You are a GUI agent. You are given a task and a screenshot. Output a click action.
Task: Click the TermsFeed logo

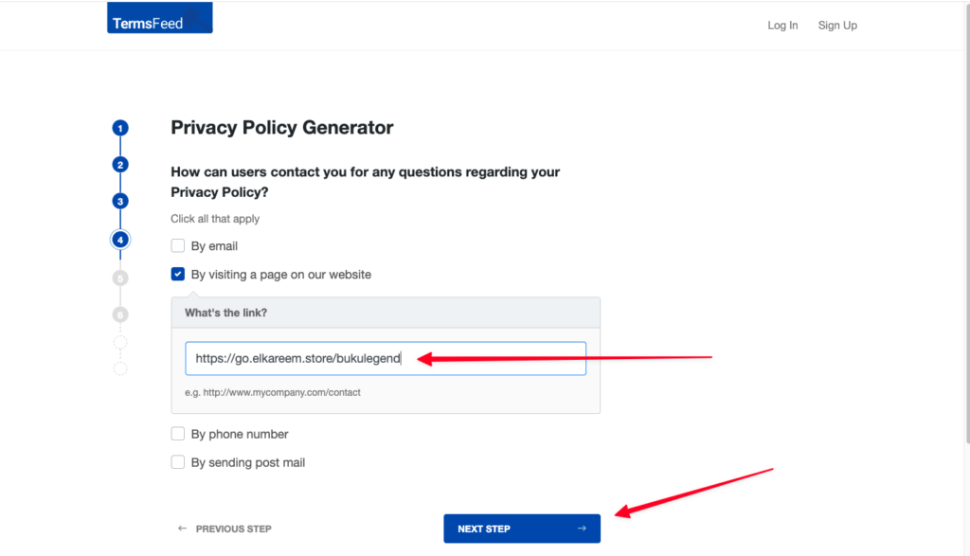[x=159, y=18]
